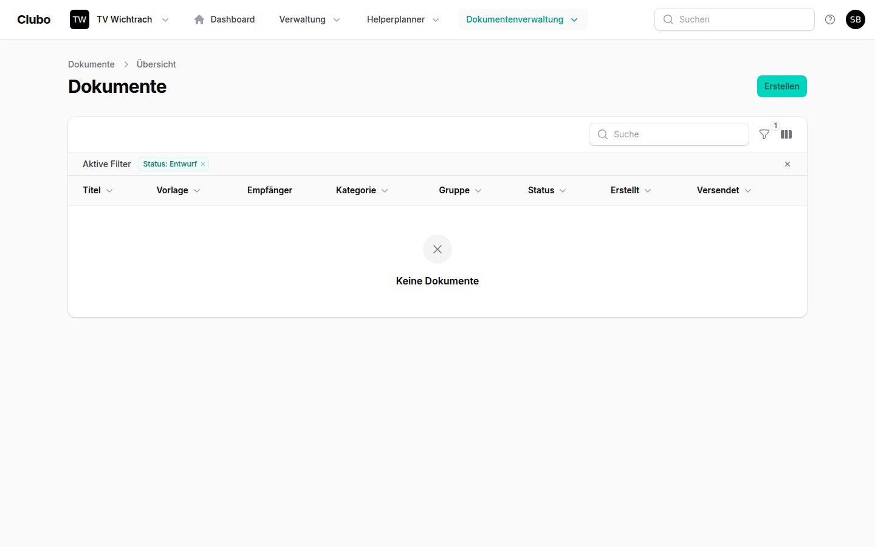Click the Erstellen button
Image resolution: width=875 pixels, height=547 pixels.
(x=781, y=86)
